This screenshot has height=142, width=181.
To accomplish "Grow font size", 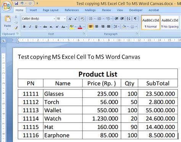I will tap(70, 19).
